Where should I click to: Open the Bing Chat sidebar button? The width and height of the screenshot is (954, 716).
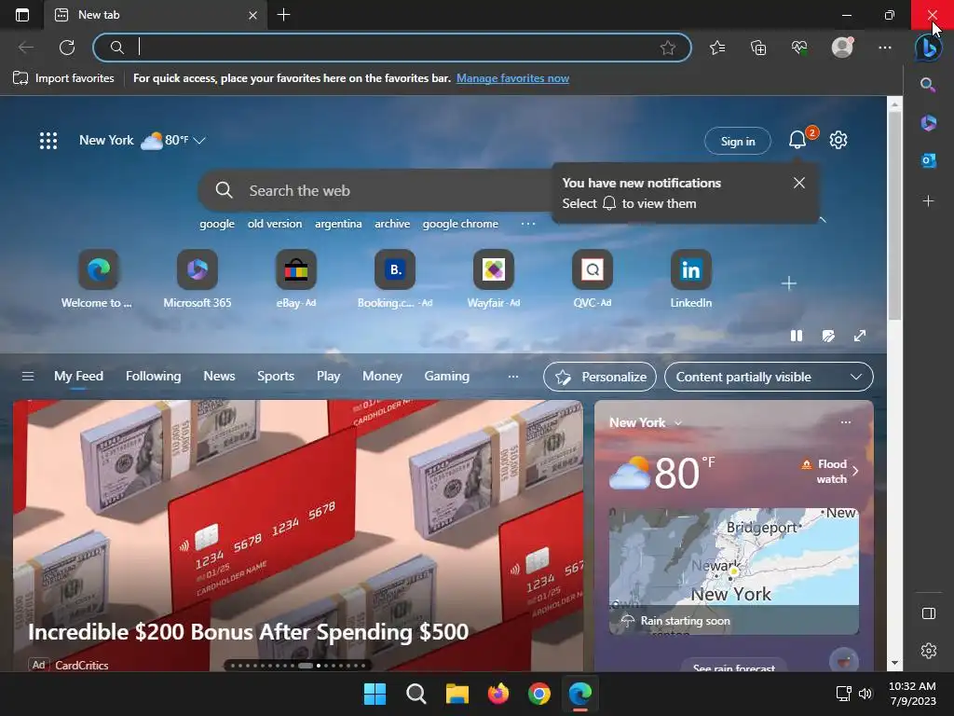929,48
